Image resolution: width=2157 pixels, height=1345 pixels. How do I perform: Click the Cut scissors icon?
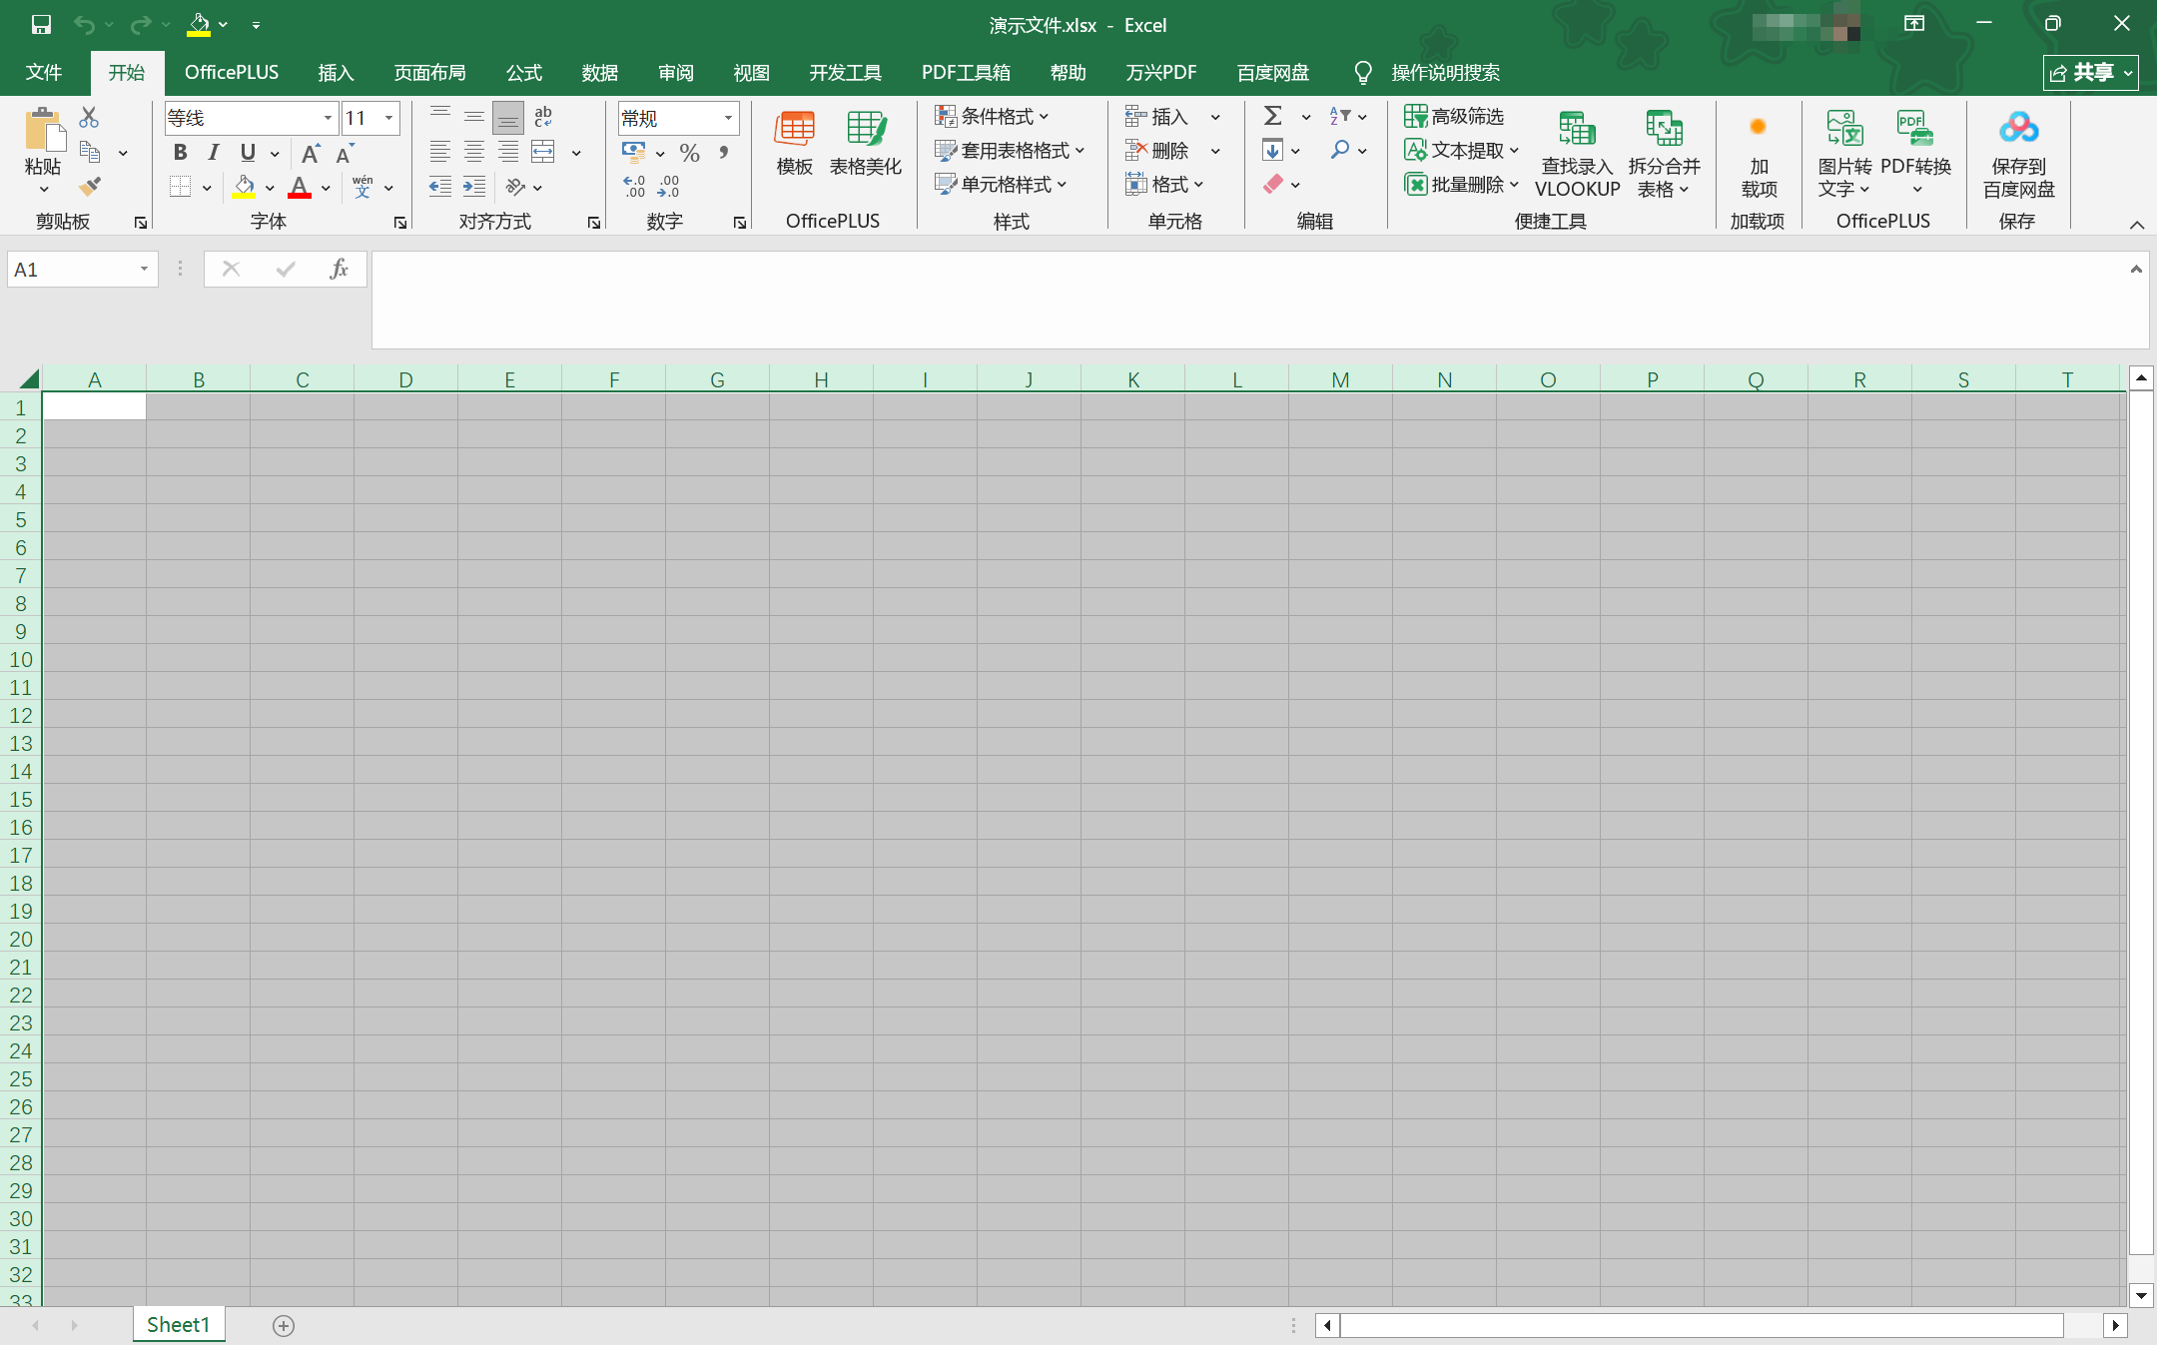pyautogui.click(x=89, y=117)
